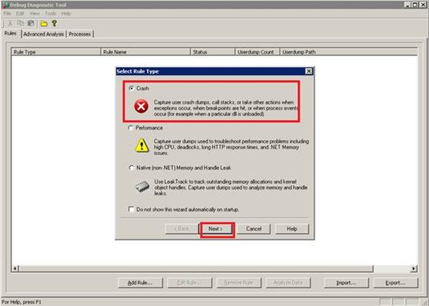Click the memory chip leak icon
Viewport: 429px width, 306px height.
point(142,187)
